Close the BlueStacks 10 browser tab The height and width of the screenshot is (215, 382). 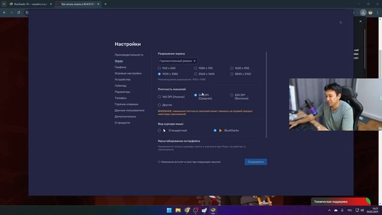(51, 4)
